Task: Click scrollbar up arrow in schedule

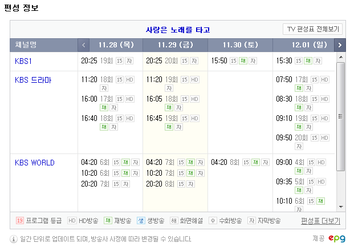Action: coord(341,57)
